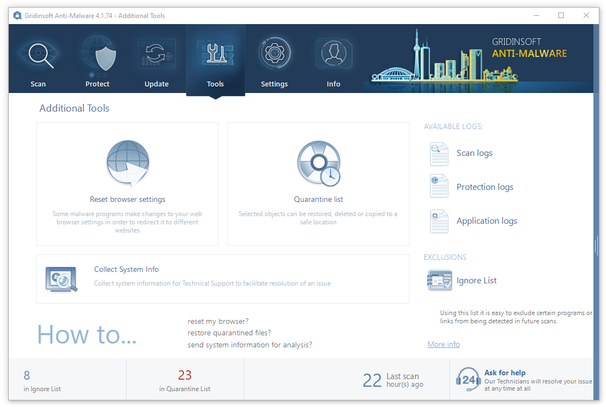Go to the Update tab
The image size is (606, 407).
[x=157, y=60]
